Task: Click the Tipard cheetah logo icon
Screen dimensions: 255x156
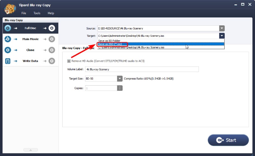Action: (x=10, y=9)
